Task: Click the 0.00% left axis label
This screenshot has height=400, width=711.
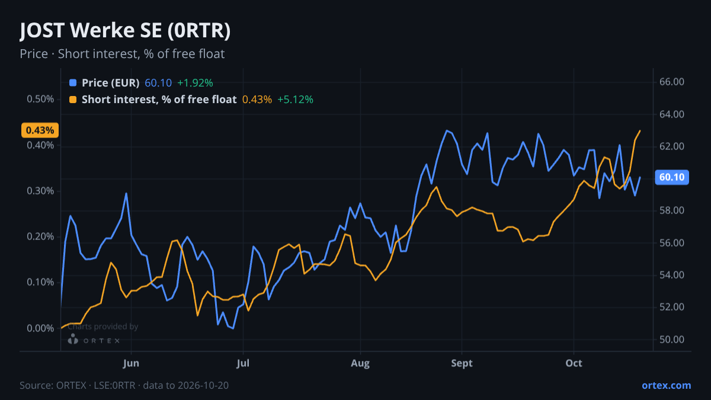Action: click(x=40, y=328)
